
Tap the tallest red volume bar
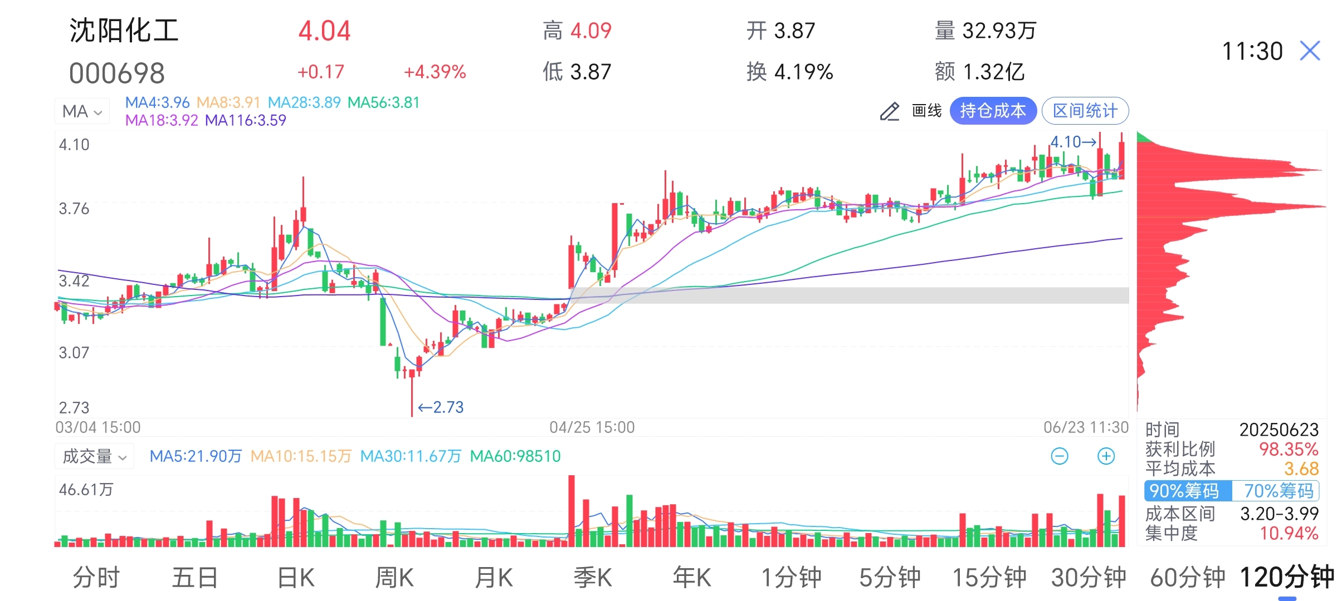(572, 511)
